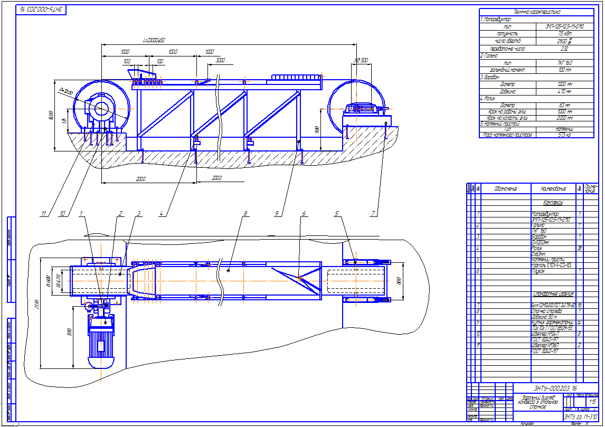605x427 pixels.
Task: Select leader callout number 6 between the views
Action: coord(304,213)
